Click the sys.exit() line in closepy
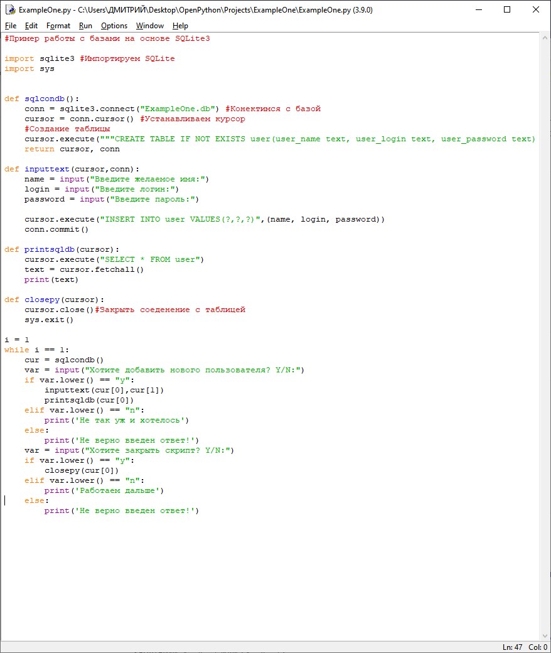The width and height of the screenshot is (551, 653). click(49, 320)
